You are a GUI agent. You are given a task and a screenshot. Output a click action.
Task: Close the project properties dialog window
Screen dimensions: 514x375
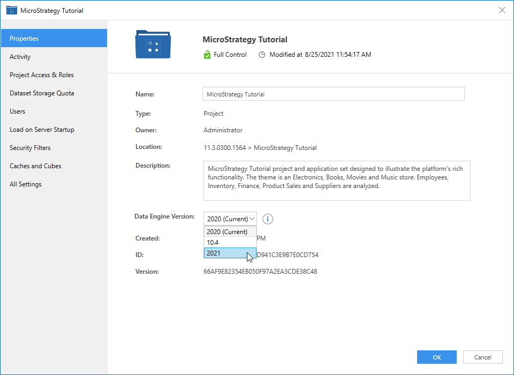coord(502,10)
